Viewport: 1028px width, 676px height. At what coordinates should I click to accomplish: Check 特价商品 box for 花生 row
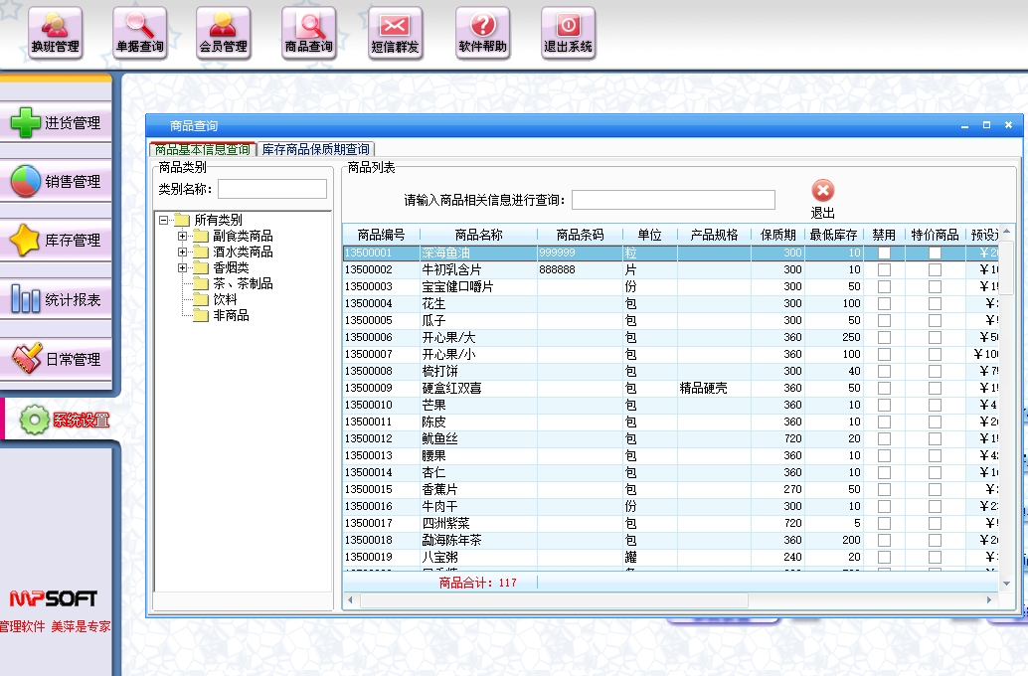pos(935,303)
